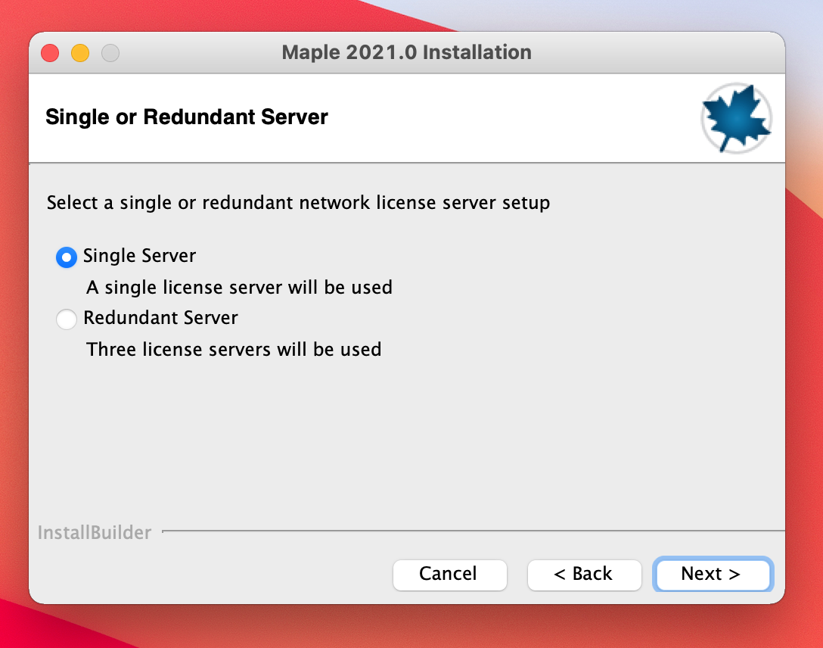Image resolution: width=823 pixels, height=648 pixels.
Task: Go back with the < Back button
Action: pyautogui.click(x=583, y=575)
